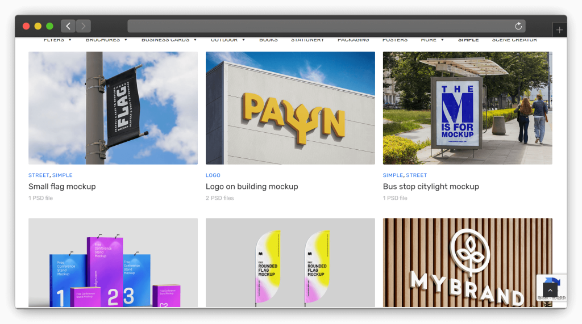Viewport: 582px width, 324px height.
Task: Reload the page using the refresh icon
Action: (518, 26)
